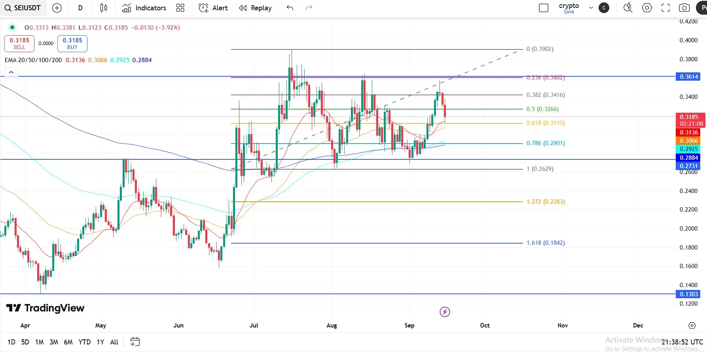Click the 0.3614 horizontal line price label
This screenshot has width=707, height=352.
(x=688, y=77)
